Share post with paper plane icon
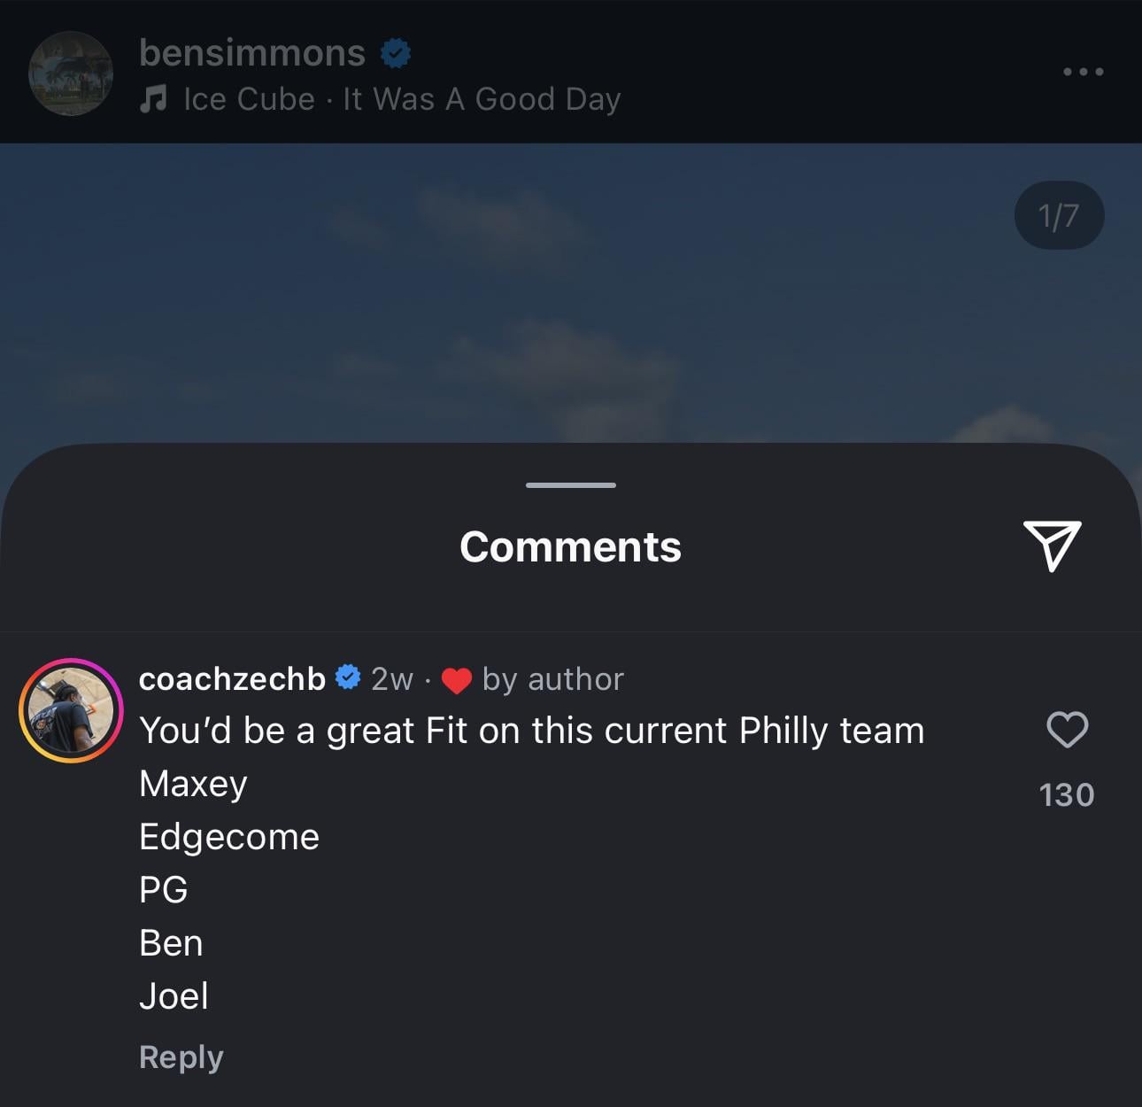This screenshot has width=1142, height=1107. (1052, 545)
